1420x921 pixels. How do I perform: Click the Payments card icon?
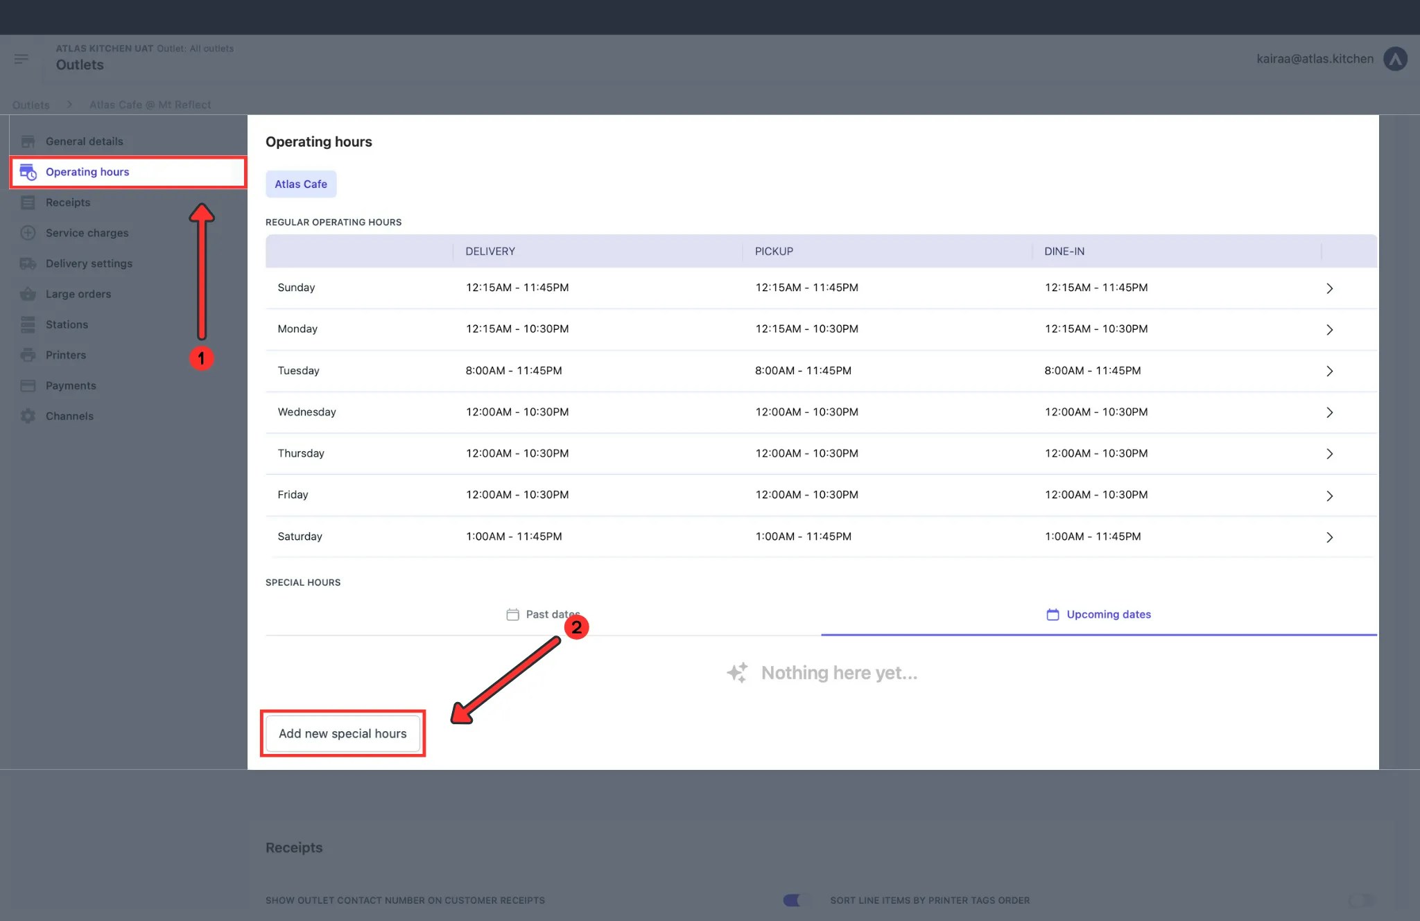coord(28,385)
